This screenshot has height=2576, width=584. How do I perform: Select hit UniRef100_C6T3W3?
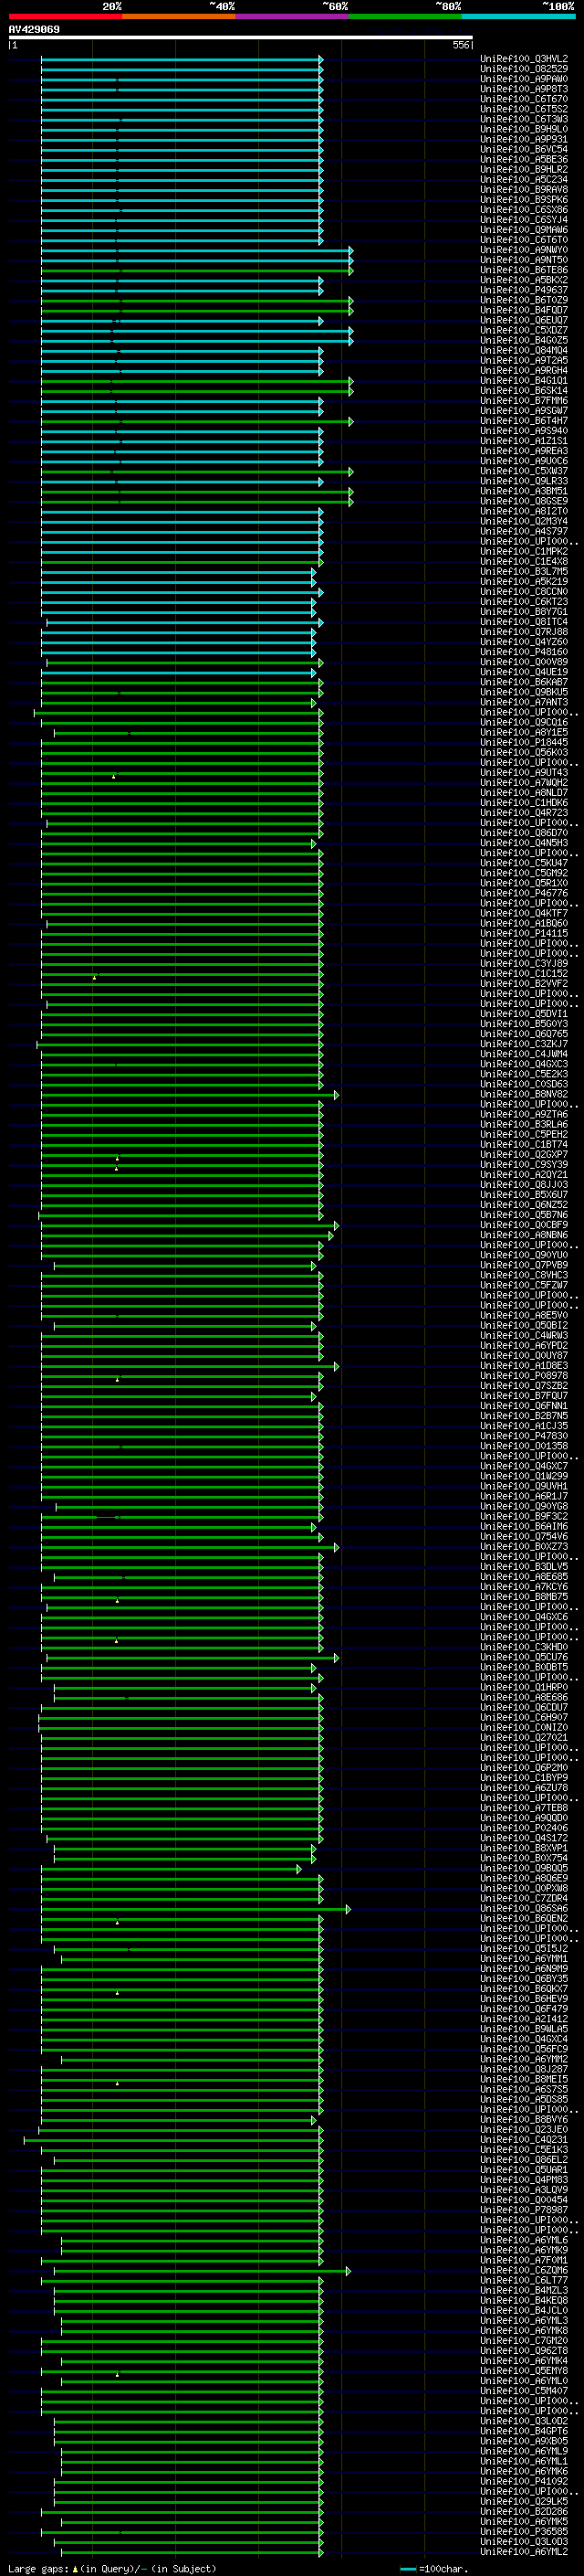point(524,119)
